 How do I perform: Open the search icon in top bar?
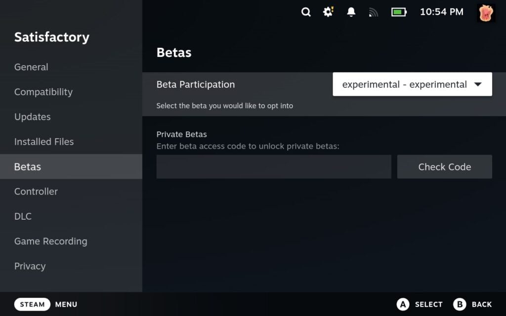click(x=306, y=12)
